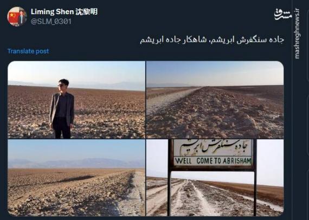
Task: Click the WELL COME TO ABRISHAM sign text
Action: point(213,161)
